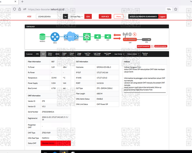The width and height of the screenshot is (192, 153).
Task: Open a new browser tab
Action: pos(22,2)
